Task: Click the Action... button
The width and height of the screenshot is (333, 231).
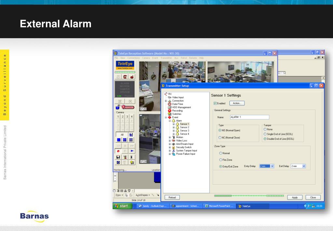Action: [x=237, y=103]
